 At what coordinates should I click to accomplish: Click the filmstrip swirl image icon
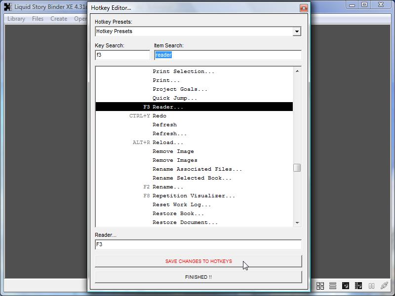click(358, 286)
